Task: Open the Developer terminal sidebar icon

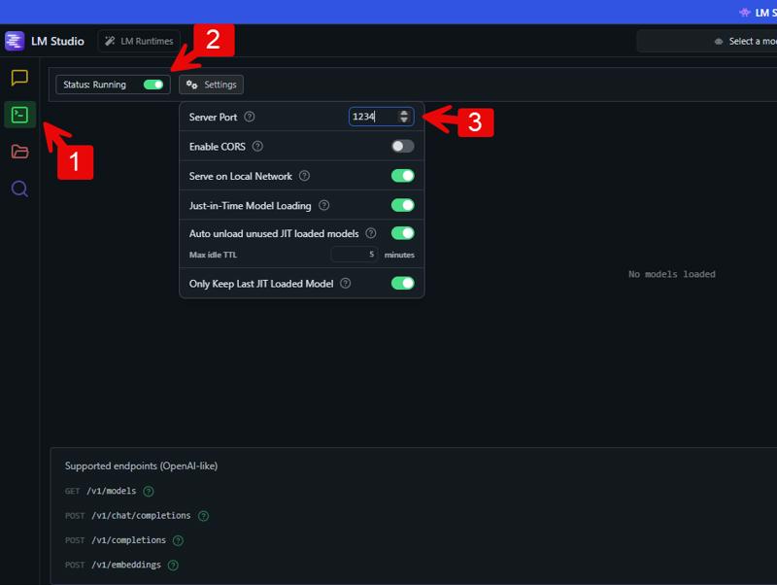Action: point(19,115)
